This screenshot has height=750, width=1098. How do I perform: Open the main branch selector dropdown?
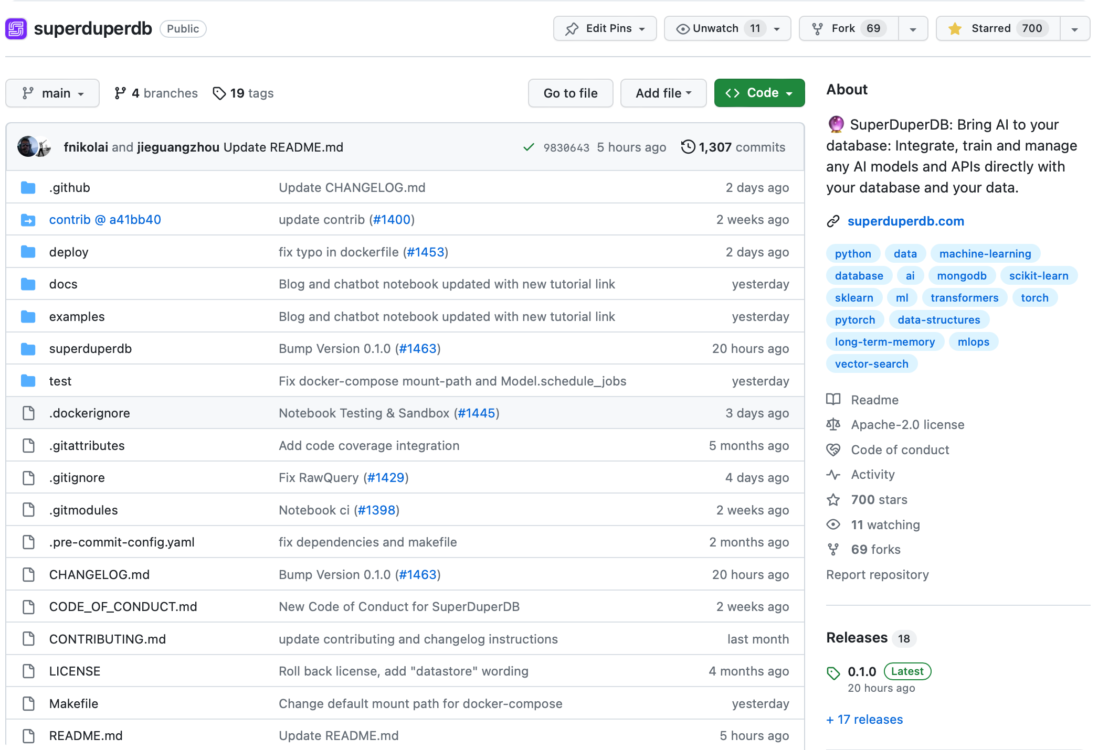(x=52, y=93)
